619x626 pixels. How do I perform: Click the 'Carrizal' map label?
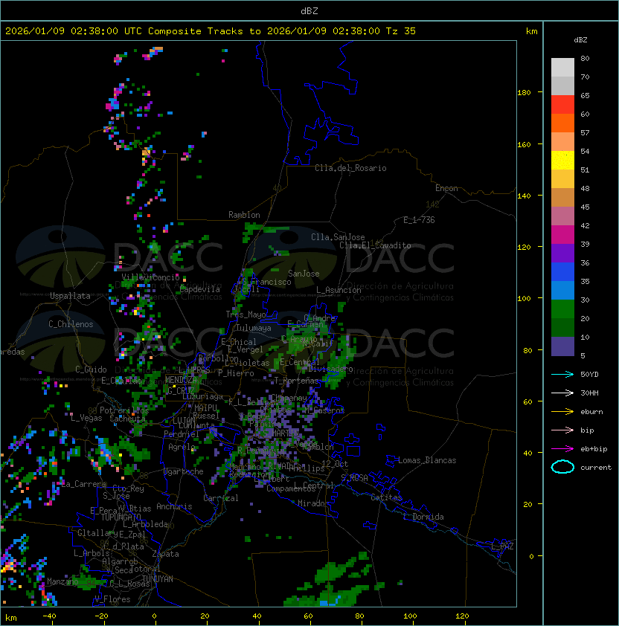coord(220,498)
